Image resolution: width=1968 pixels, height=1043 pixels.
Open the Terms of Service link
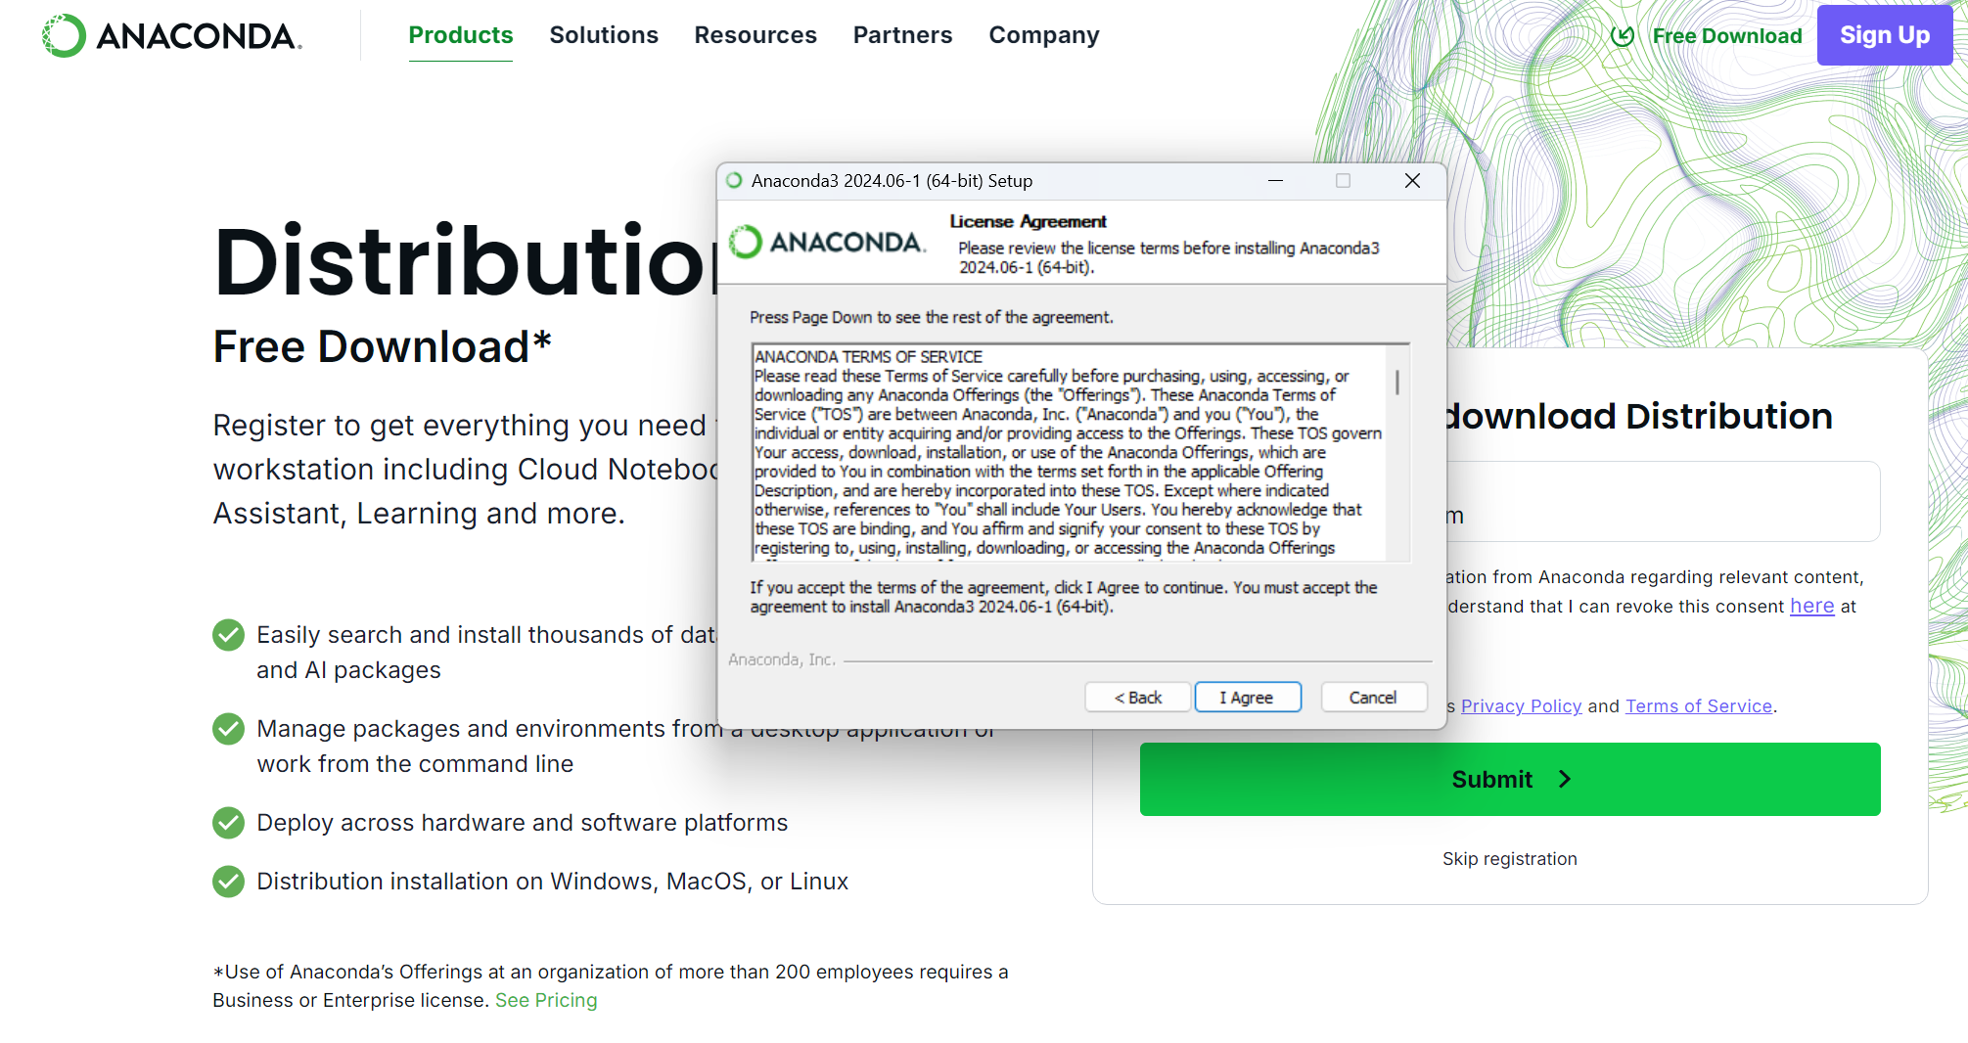(x=1699, y=706)
